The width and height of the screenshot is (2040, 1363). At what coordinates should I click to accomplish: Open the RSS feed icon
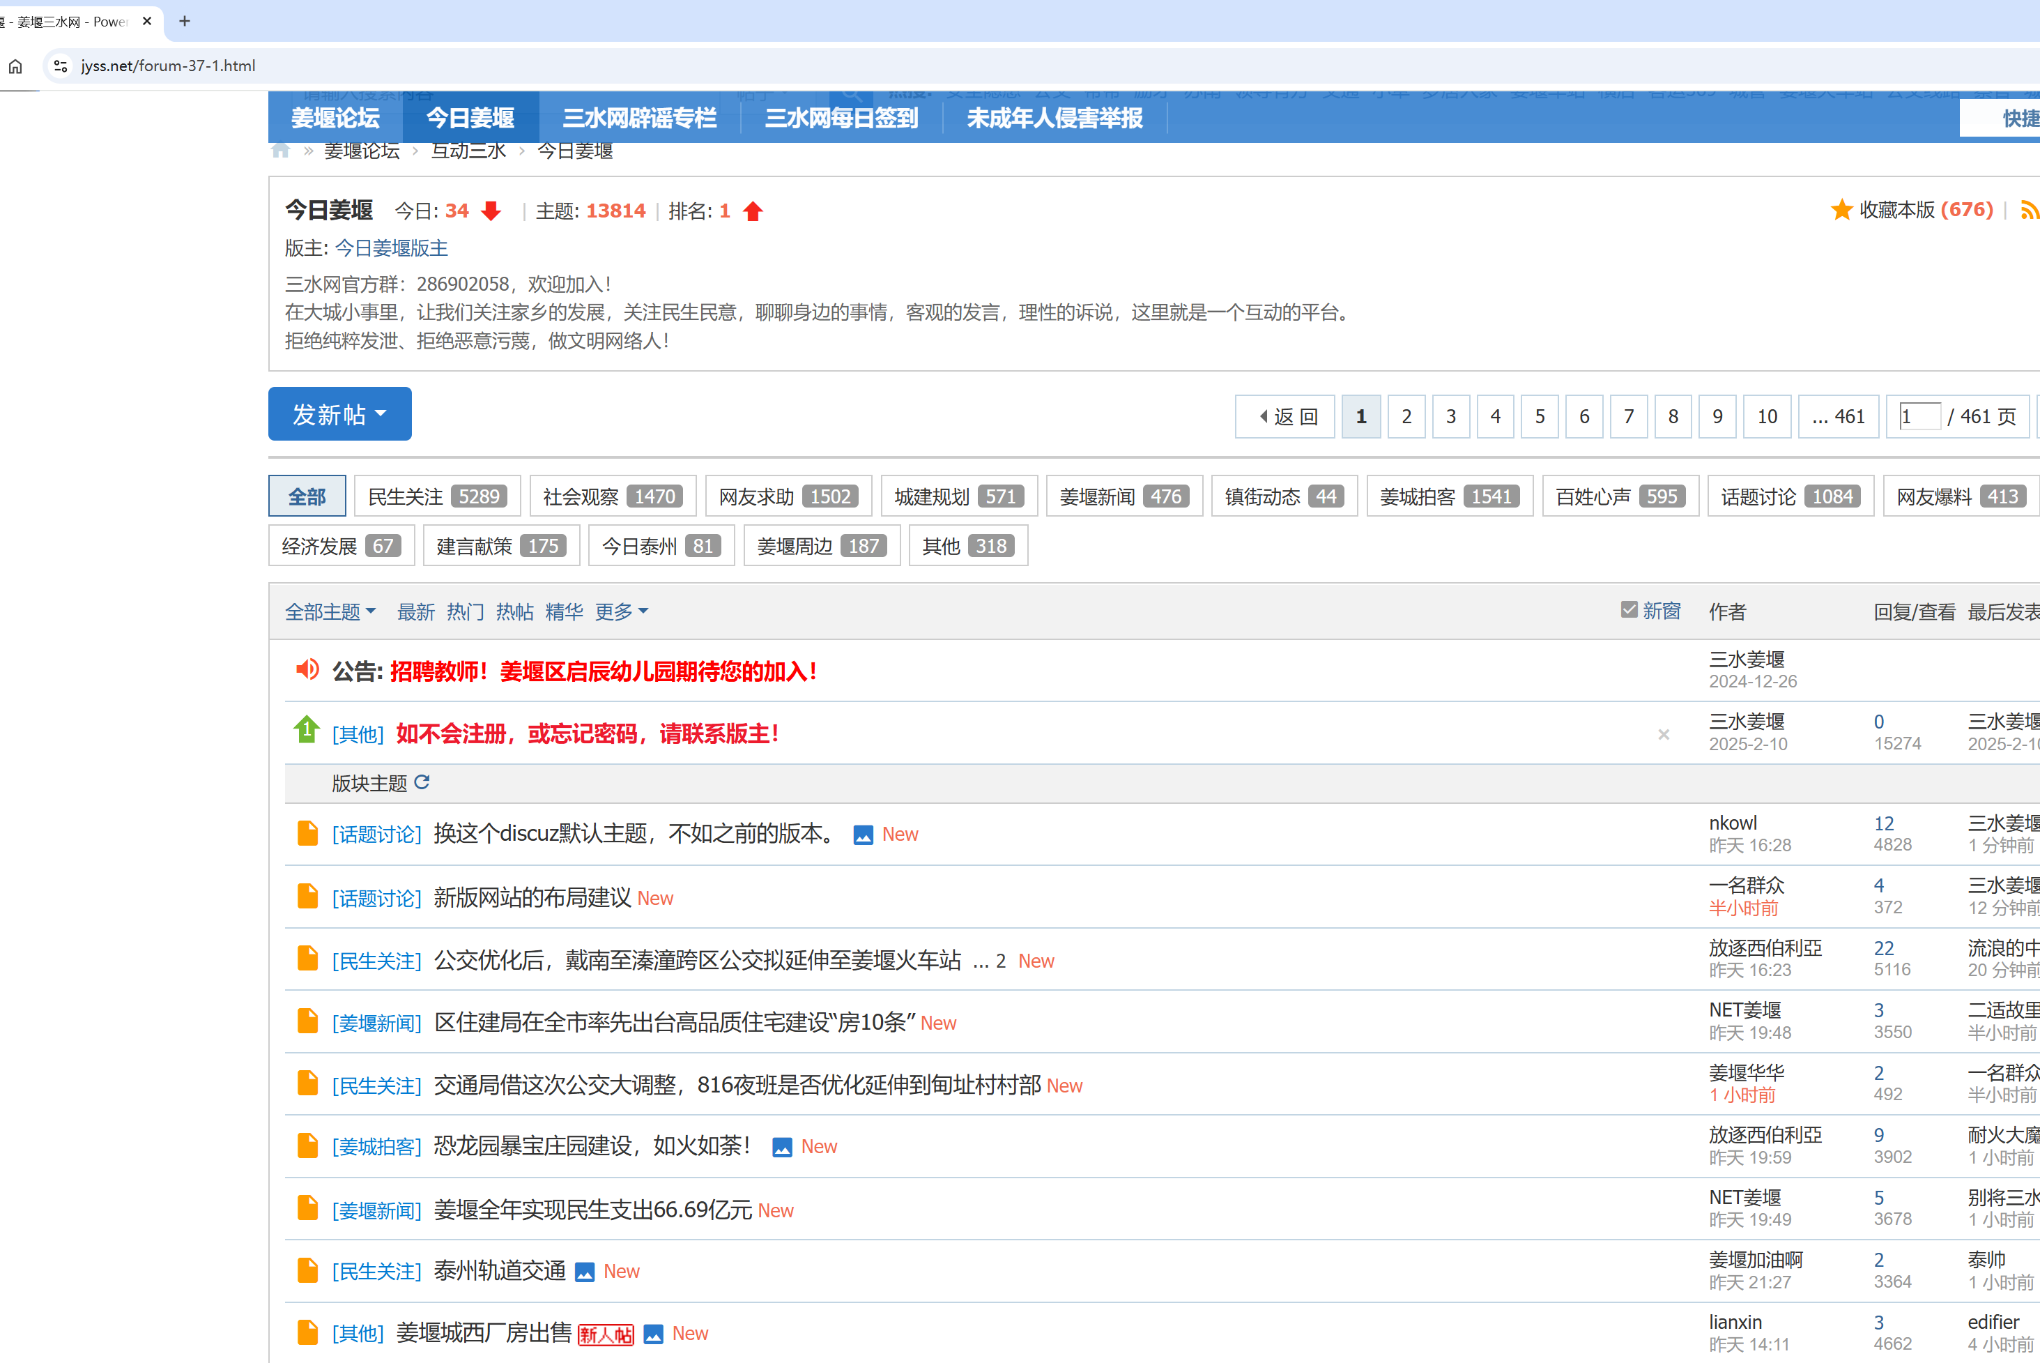[2030, 209]
